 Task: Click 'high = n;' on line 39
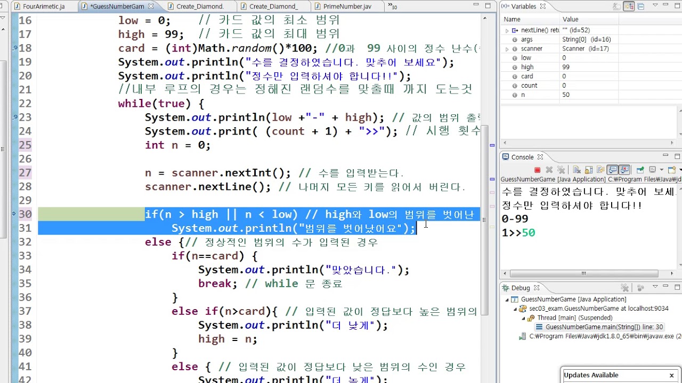pos(228,339)
